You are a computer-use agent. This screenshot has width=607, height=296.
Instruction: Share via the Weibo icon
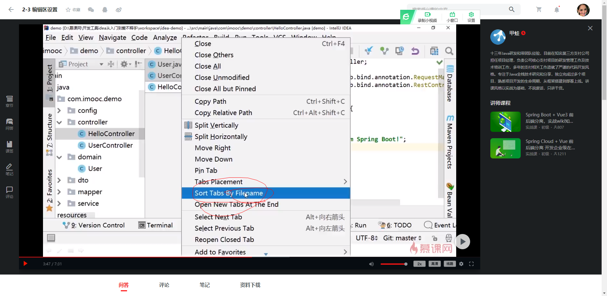[119, 10]
